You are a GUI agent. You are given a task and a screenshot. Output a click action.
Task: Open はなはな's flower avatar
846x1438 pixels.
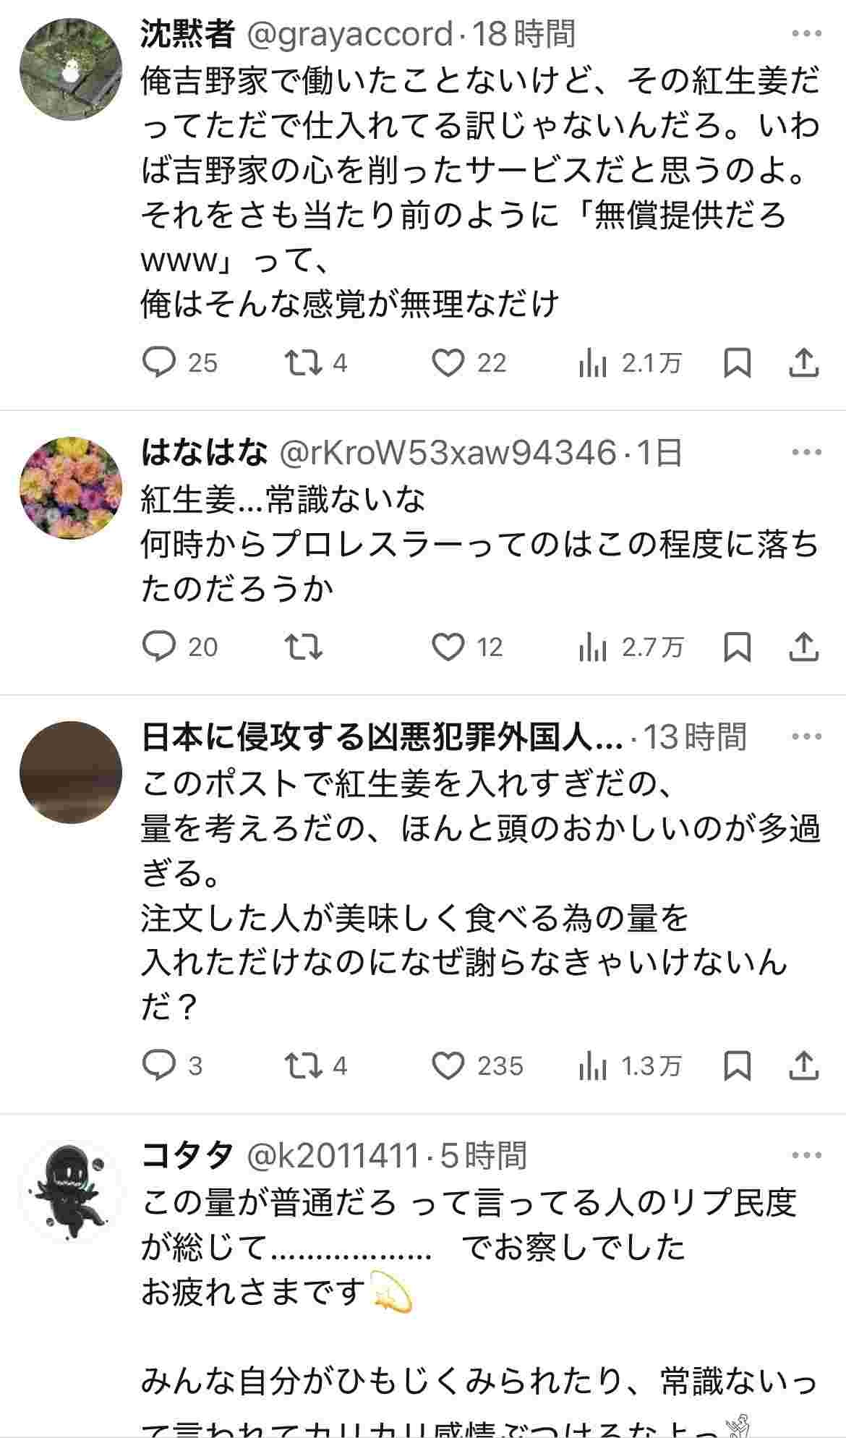pos(71,488)
